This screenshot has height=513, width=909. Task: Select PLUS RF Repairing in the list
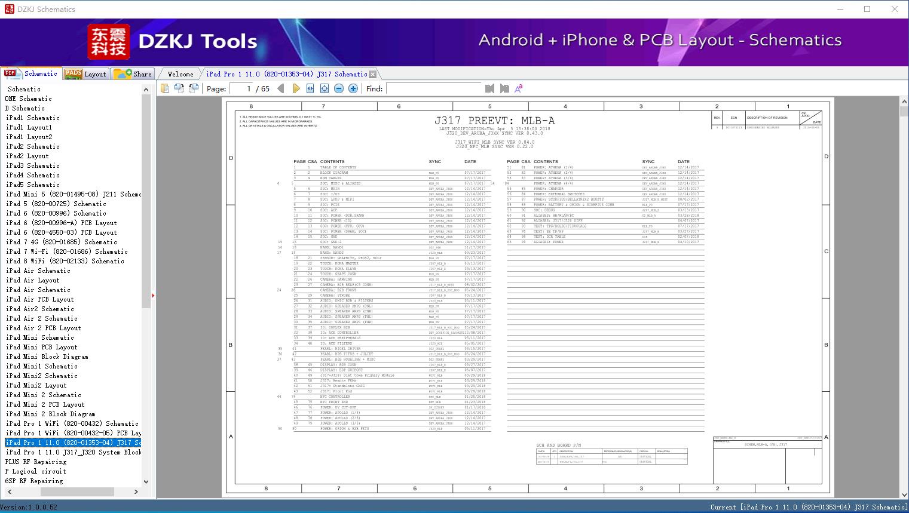(36, 462)
